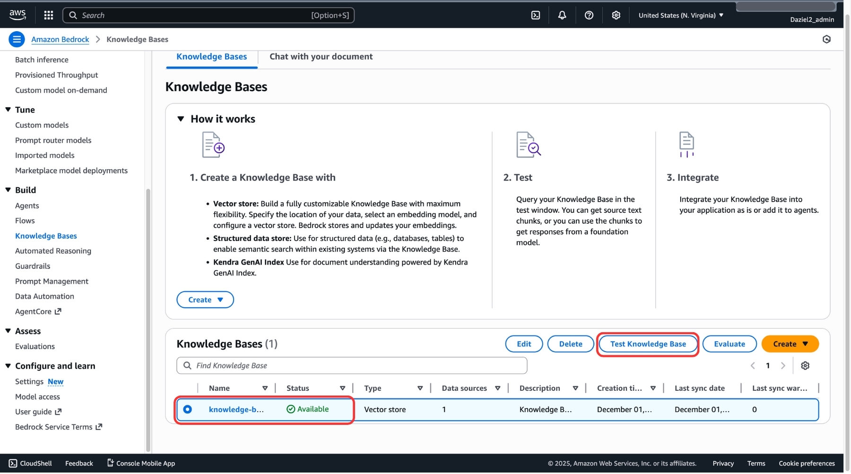
Task: Open table preferences gear icon
Action: pyautogui.click(x=805, y=366)
